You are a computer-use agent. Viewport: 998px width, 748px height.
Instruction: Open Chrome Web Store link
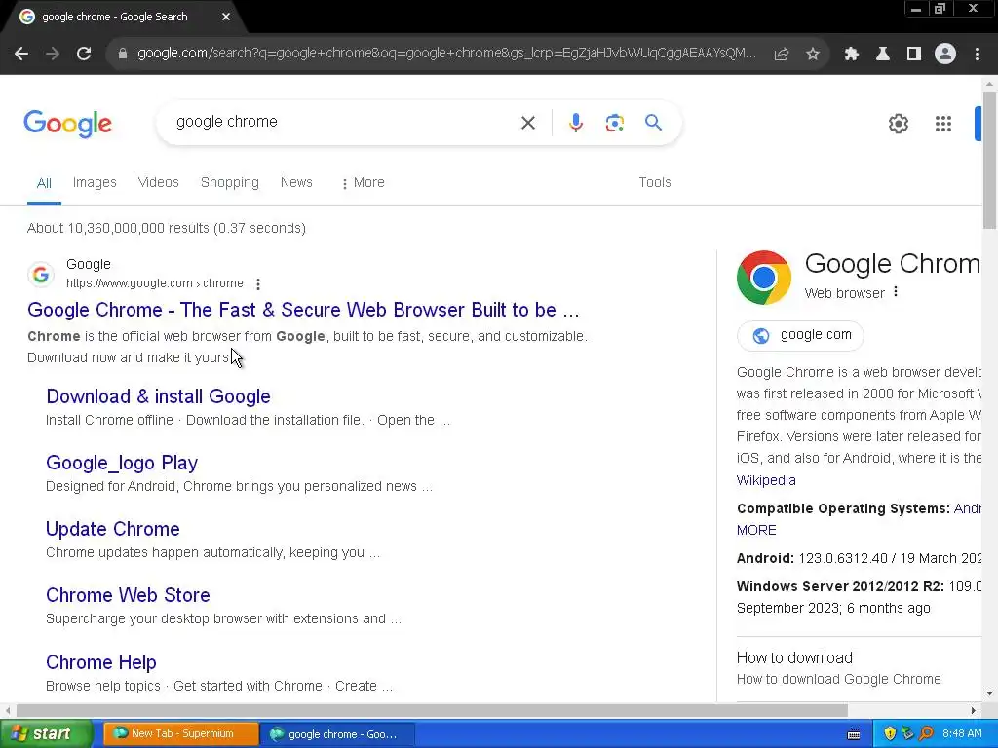click(128, 595)
